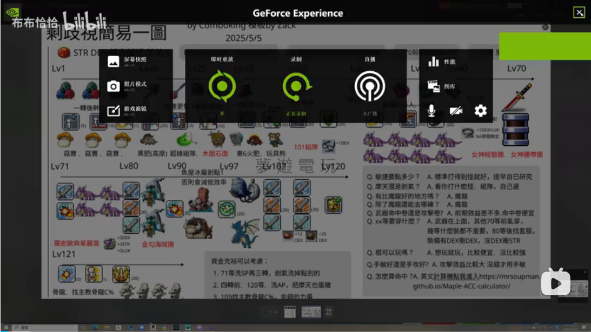This screenshot has width=591, height=332.
Task: Toggle the crossed-out camera icon
Action: pyautogui.click(x=456, y=111)
